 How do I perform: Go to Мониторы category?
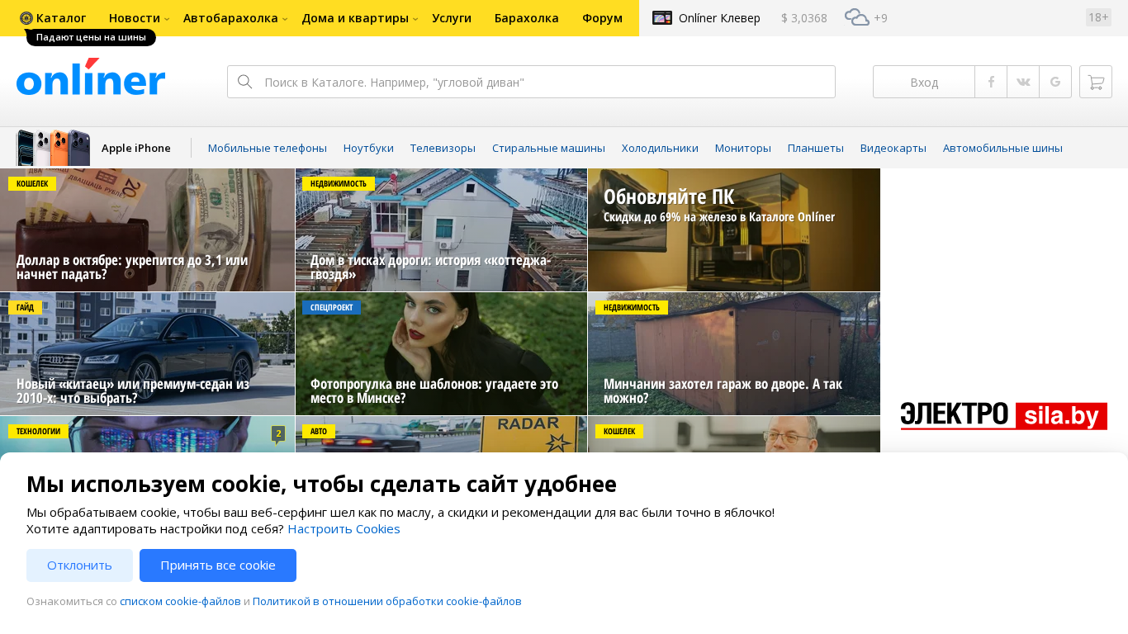coord(743,148)
